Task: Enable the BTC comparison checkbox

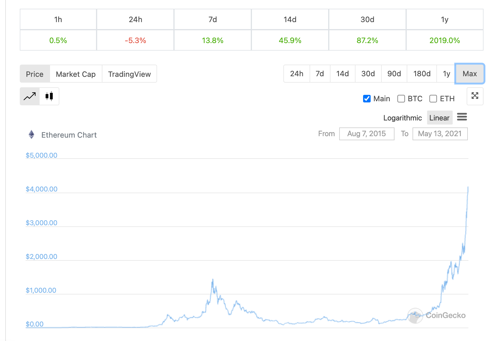Action: point(401,99)
